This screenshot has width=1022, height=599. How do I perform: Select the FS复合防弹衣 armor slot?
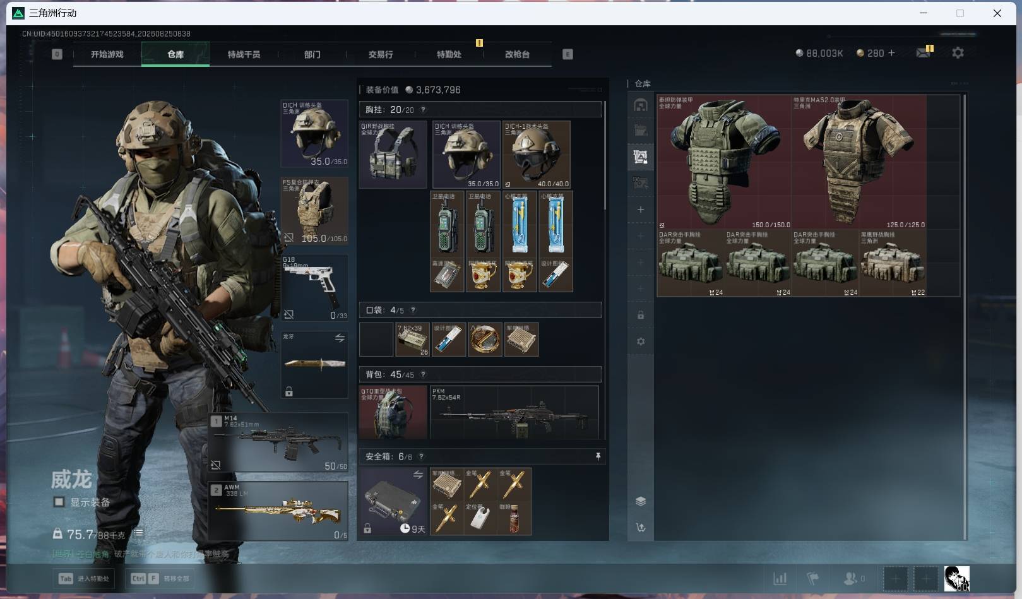pos(314,211)
